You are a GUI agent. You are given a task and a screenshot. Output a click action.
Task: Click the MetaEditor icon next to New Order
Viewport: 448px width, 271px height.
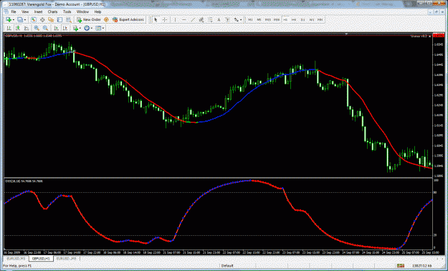click(106, 20)
